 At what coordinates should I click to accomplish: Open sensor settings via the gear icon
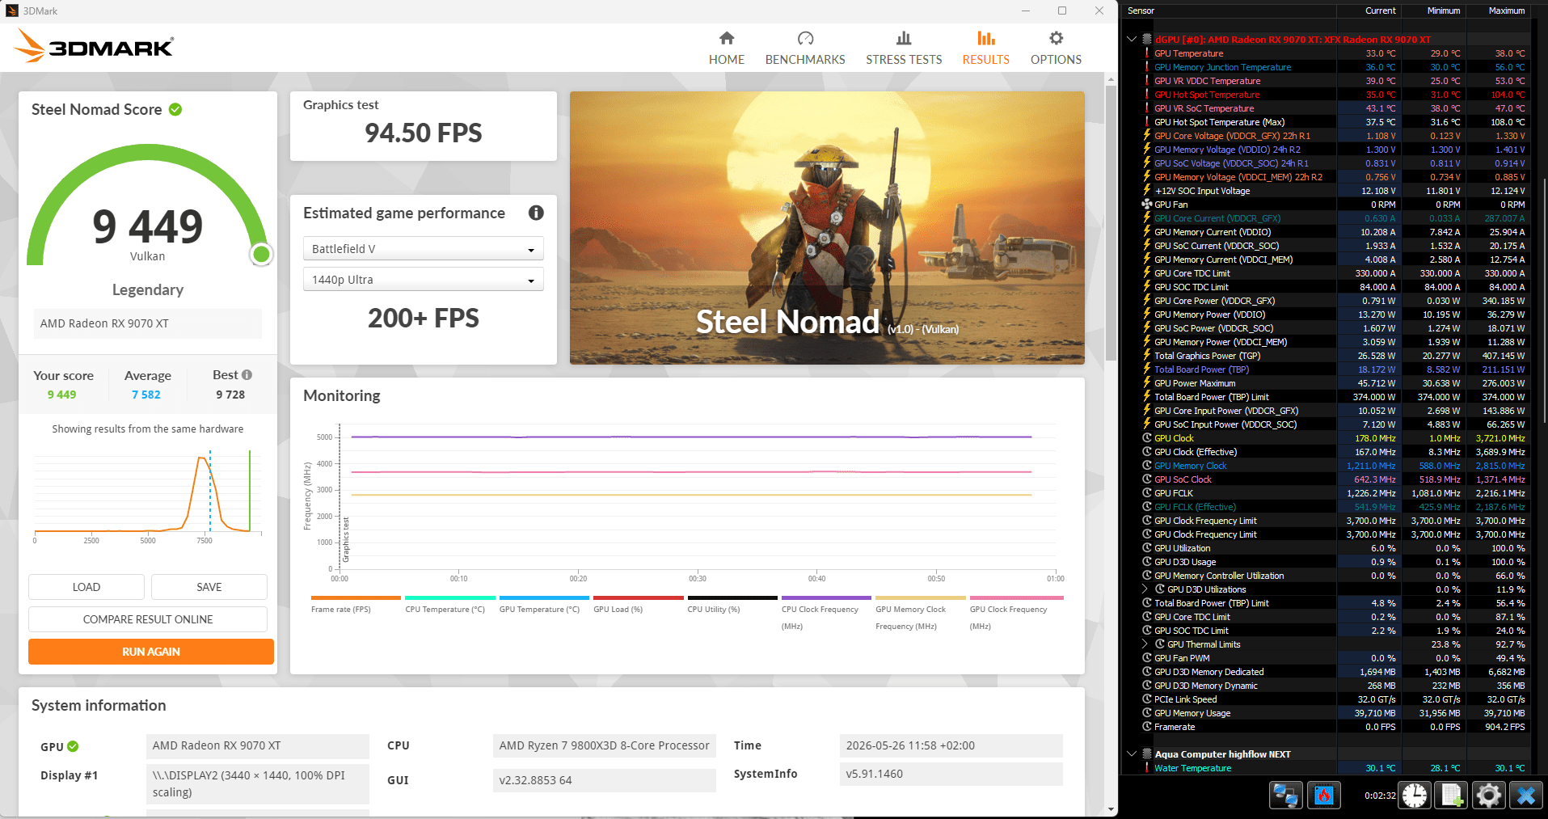pos(1489,796)
